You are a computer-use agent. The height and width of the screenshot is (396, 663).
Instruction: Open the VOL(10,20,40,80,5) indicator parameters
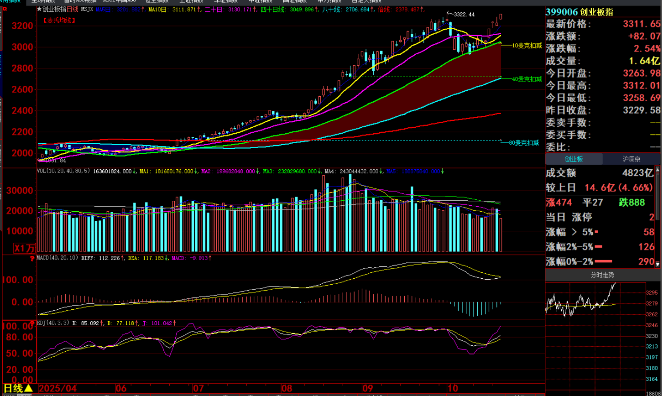pos(64,172)
